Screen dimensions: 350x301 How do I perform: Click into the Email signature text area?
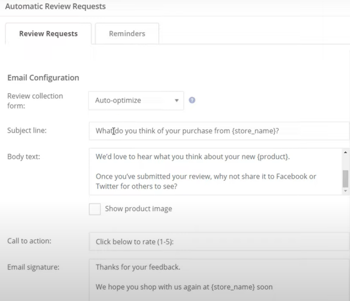(x=219, y=280)
